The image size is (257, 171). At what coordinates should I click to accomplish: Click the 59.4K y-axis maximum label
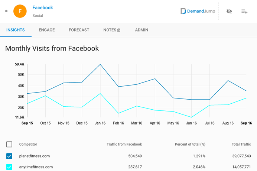pyautogui.click(x=20, y=64)
